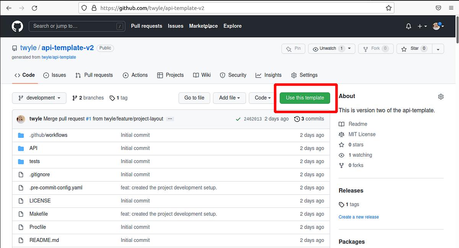Click the .github/workflows folder icon
This screenshot has height=248, width=459.
click(x=21, y=135)
